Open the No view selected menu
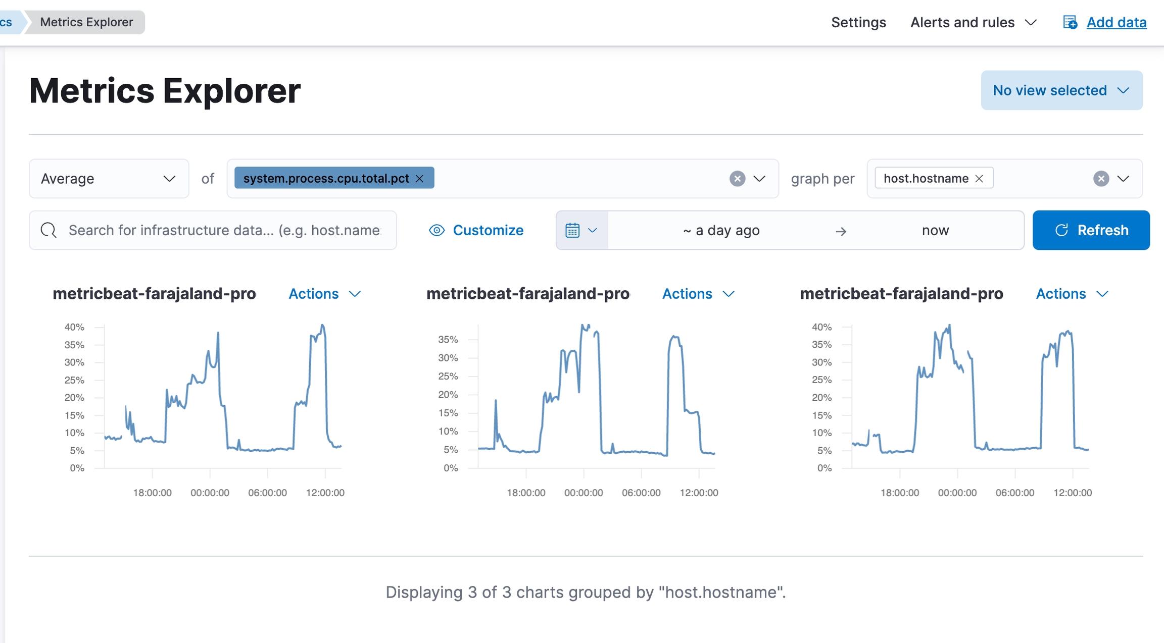 pos(1061,90)
